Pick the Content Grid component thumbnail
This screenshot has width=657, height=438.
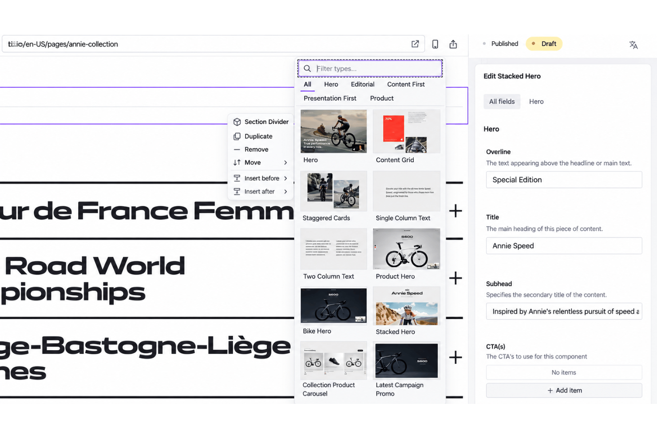(x=407, y=131)
